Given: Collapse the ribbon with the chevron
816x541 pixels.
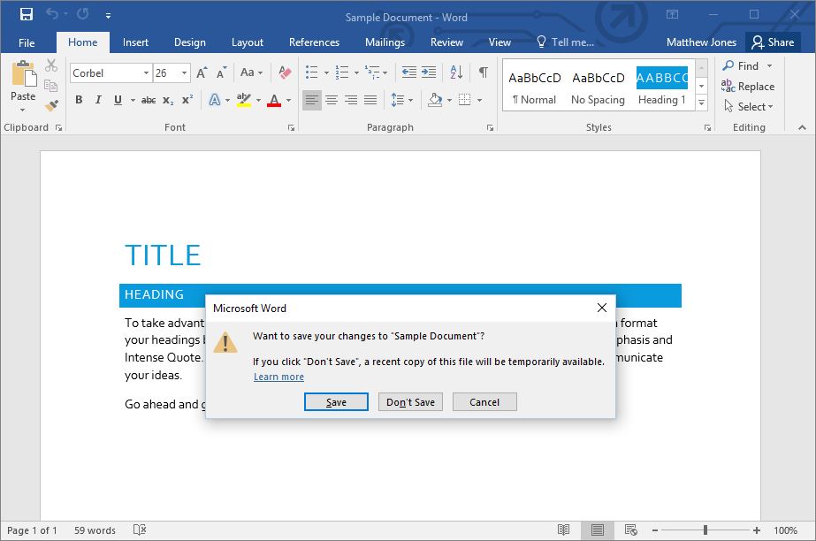Looking at the screenshot, I should point(802,127).
